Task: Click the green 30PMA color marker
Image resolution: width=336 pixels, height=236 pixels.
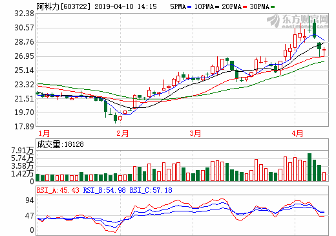Action: (273, 7)
